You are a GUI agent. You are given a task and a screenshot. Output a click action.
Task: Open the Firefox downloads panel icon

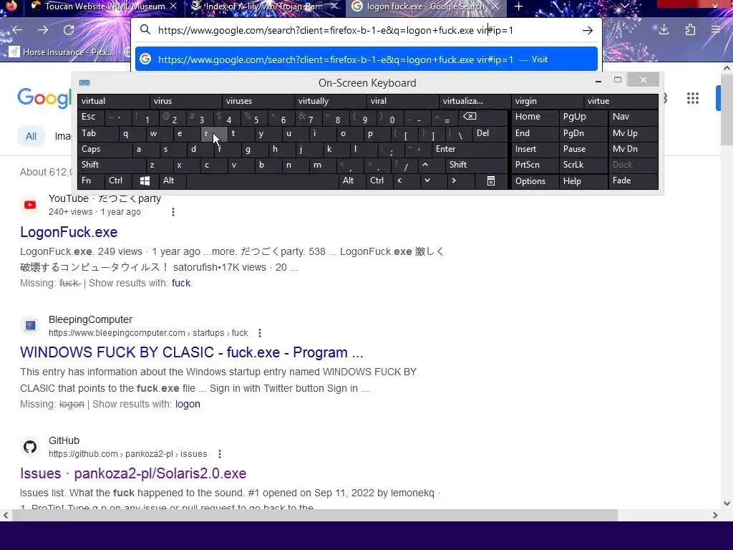point(664,30)
